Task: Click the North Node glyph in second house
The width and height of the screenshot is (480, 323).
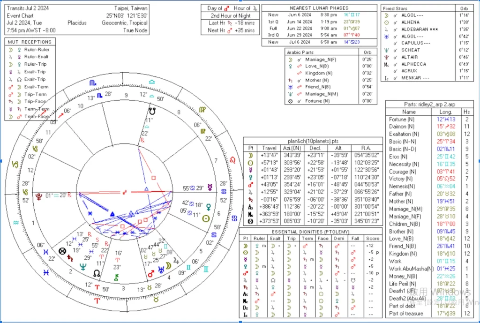Action: point(97,273)
